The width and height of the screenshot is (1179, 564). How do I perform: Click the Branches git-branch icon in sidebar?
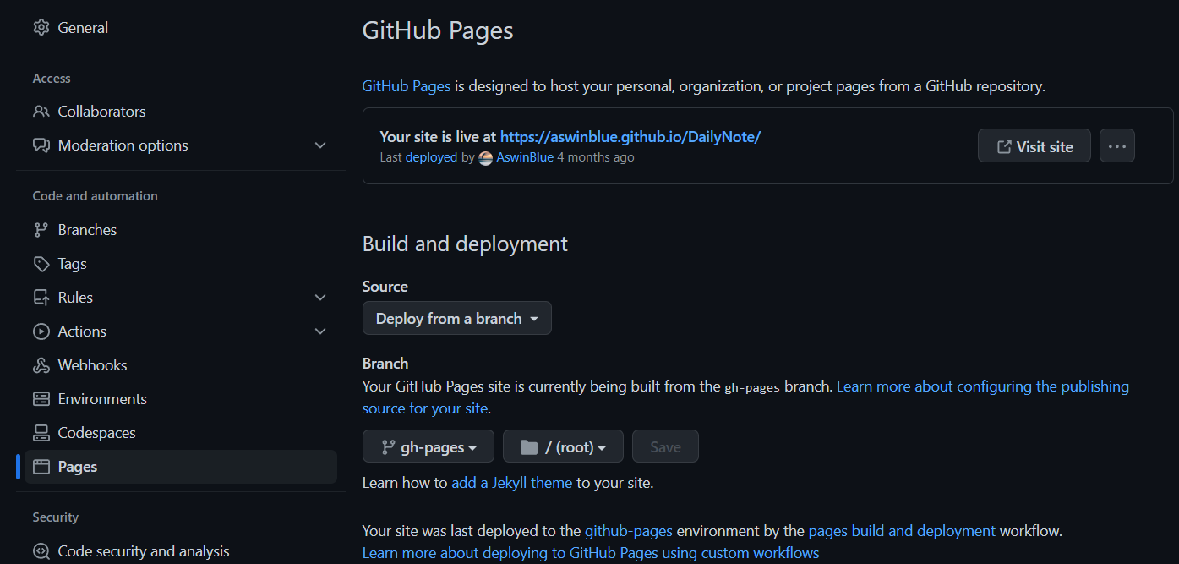41,230
